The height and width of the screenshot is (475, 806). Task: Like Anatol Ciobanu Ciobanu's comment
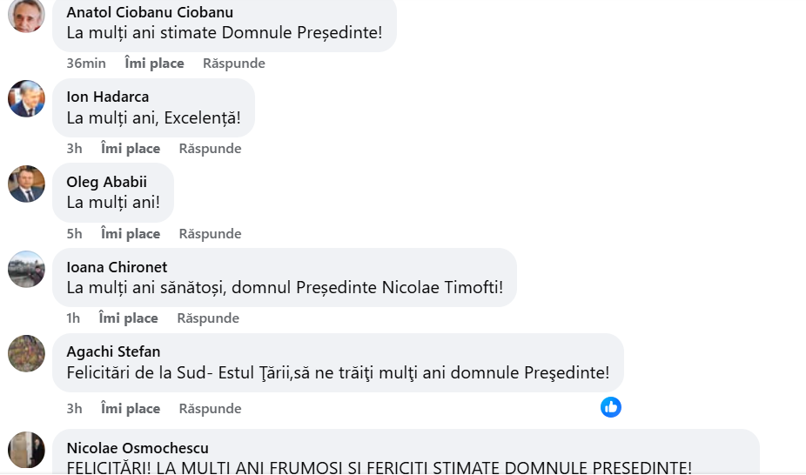click(154, 64)
